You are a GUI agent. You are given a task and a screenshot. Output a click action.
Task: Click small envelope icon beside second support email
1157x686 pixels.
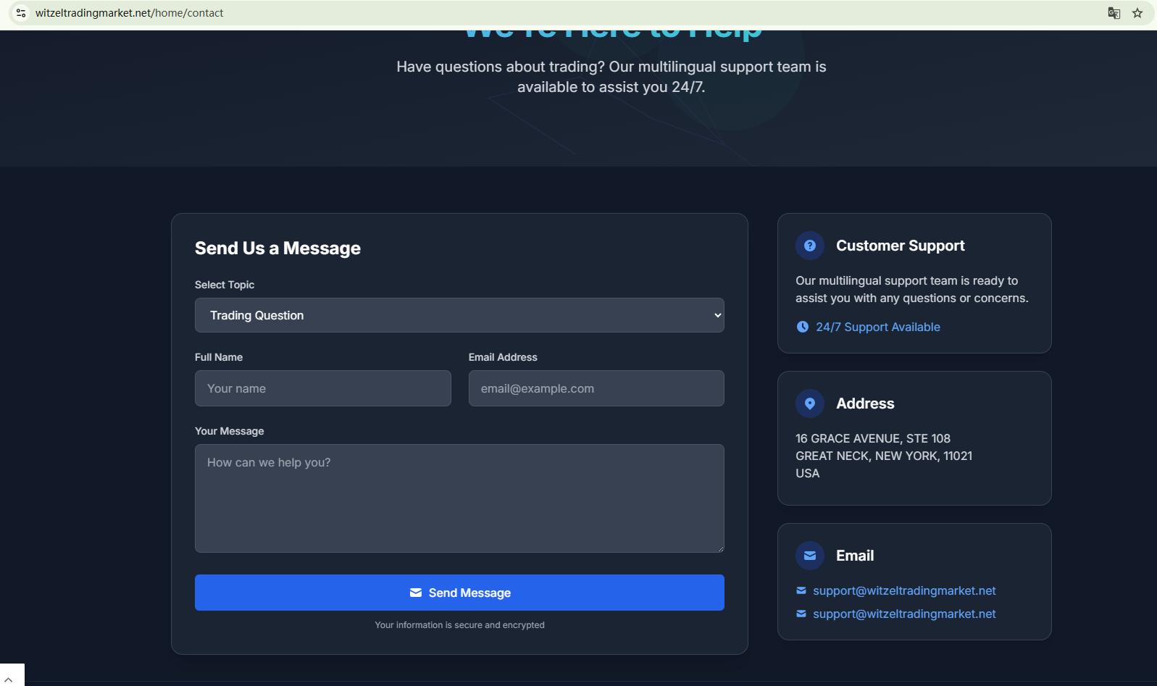[801, 614]
